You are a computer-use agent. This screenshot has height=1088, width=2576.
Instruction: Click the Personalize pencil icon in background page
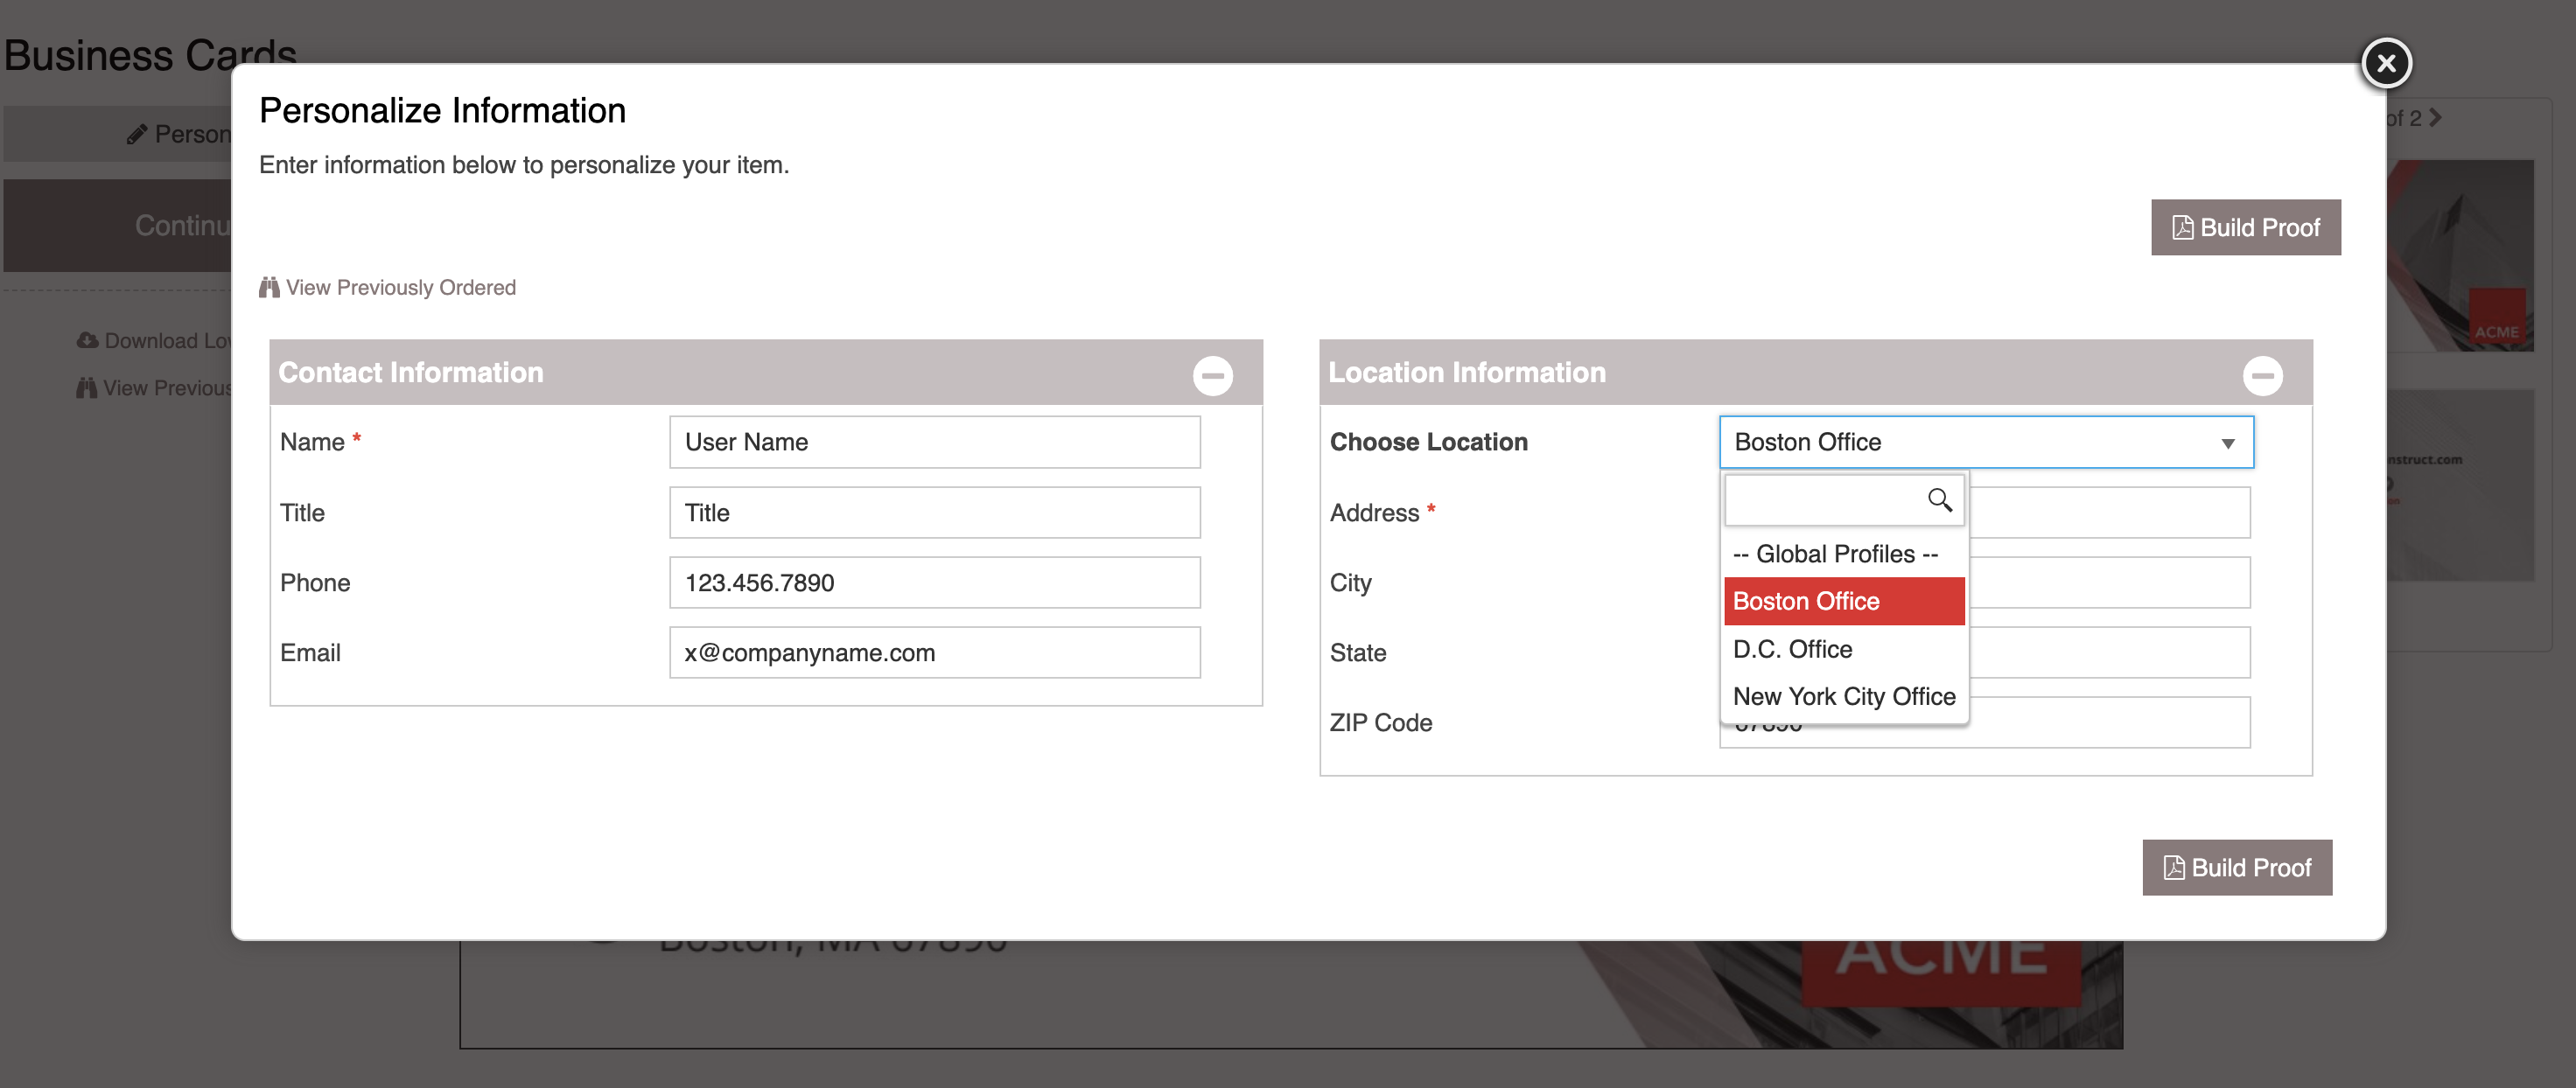point(137,134)
